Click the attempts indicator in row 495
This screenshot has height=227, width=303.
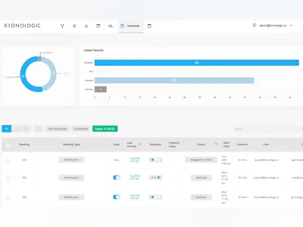click(156, 159)
